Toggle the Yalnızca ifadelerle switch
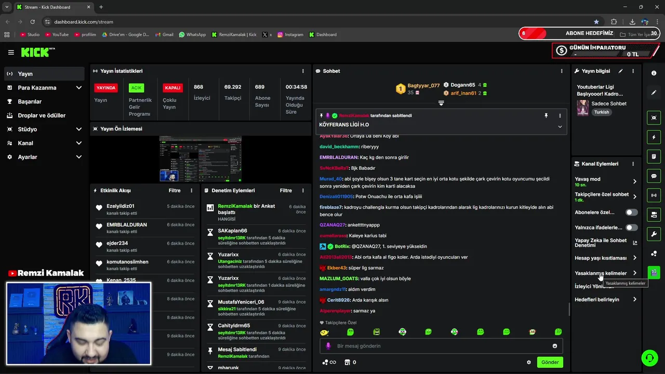 click(x=631, y=228)
